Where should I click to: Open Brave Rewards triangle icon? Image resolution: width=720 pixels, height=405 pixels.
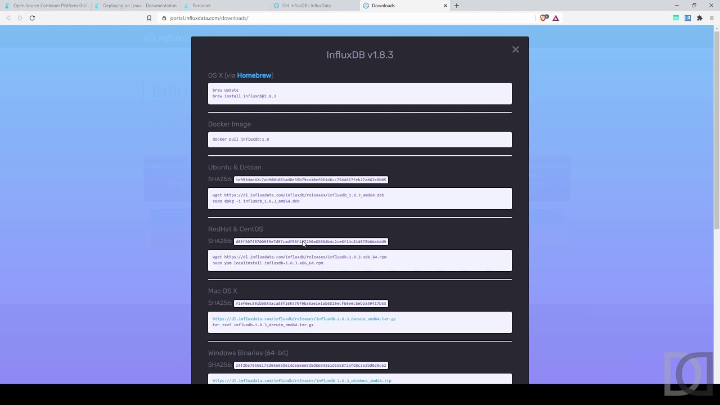pos(556,18)
